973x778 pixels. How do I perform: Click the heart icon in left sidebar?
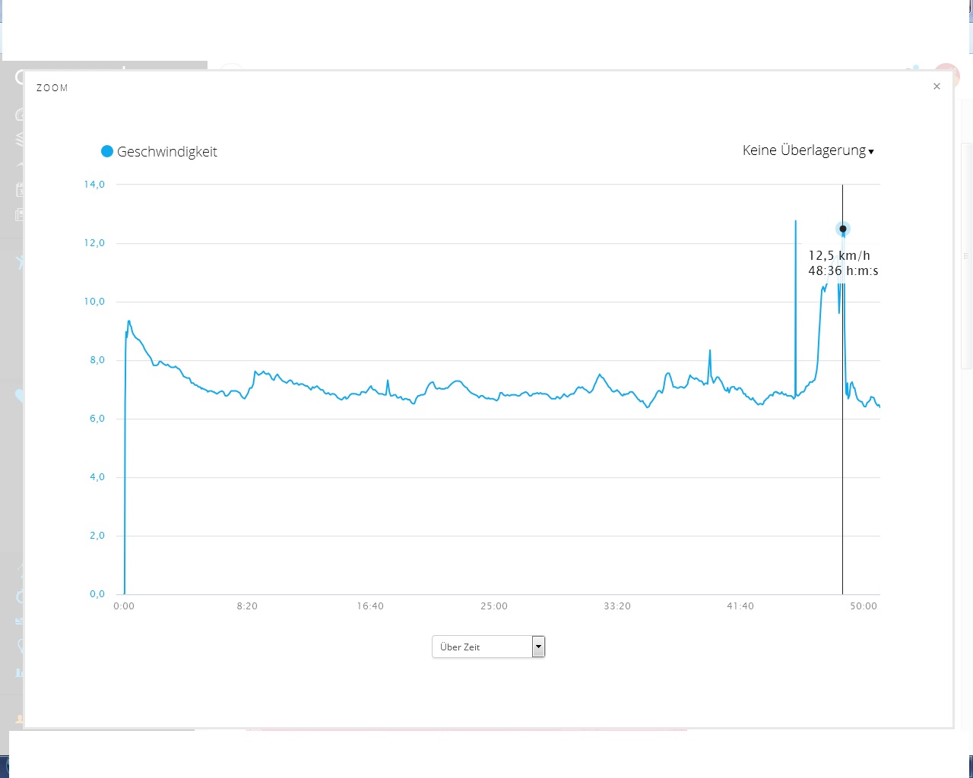[x=20, y=396]
